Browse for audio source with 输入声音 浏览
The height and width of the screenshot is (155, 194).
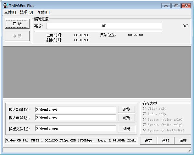point(126,118)
